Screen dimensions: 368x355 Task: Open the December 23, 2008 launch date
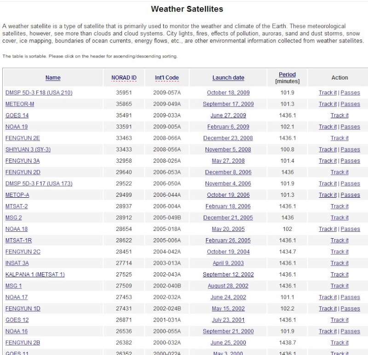(228, 138)
